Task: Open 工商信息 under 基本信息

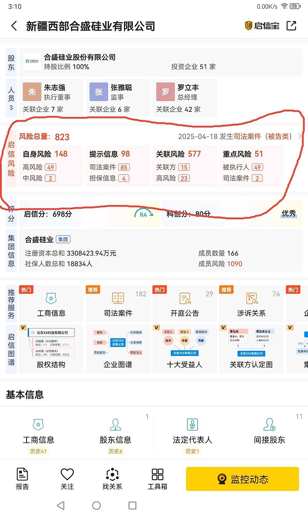Action: (x=38, y=434)
